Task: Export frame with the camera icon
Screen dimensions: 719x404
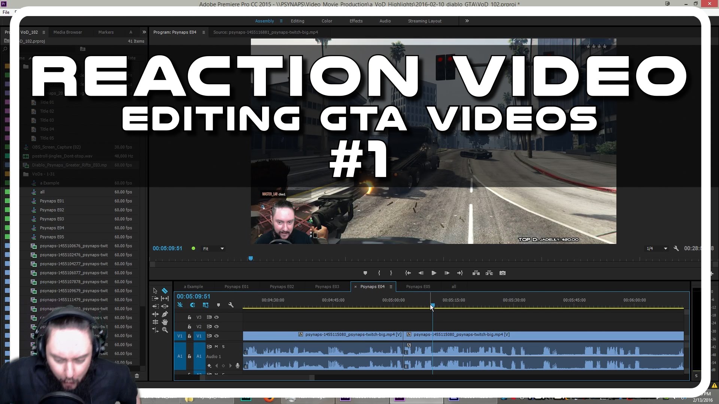Action: point(503,273)
